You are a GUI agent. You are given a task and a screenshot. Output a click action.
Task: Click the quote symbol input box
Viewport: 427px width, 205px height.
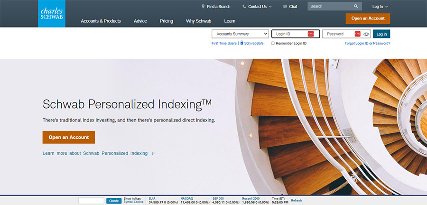click(x=91, y=201)
